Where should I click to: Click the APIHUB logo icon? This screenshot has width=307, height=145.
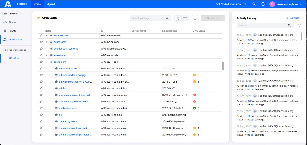point(8,4)
